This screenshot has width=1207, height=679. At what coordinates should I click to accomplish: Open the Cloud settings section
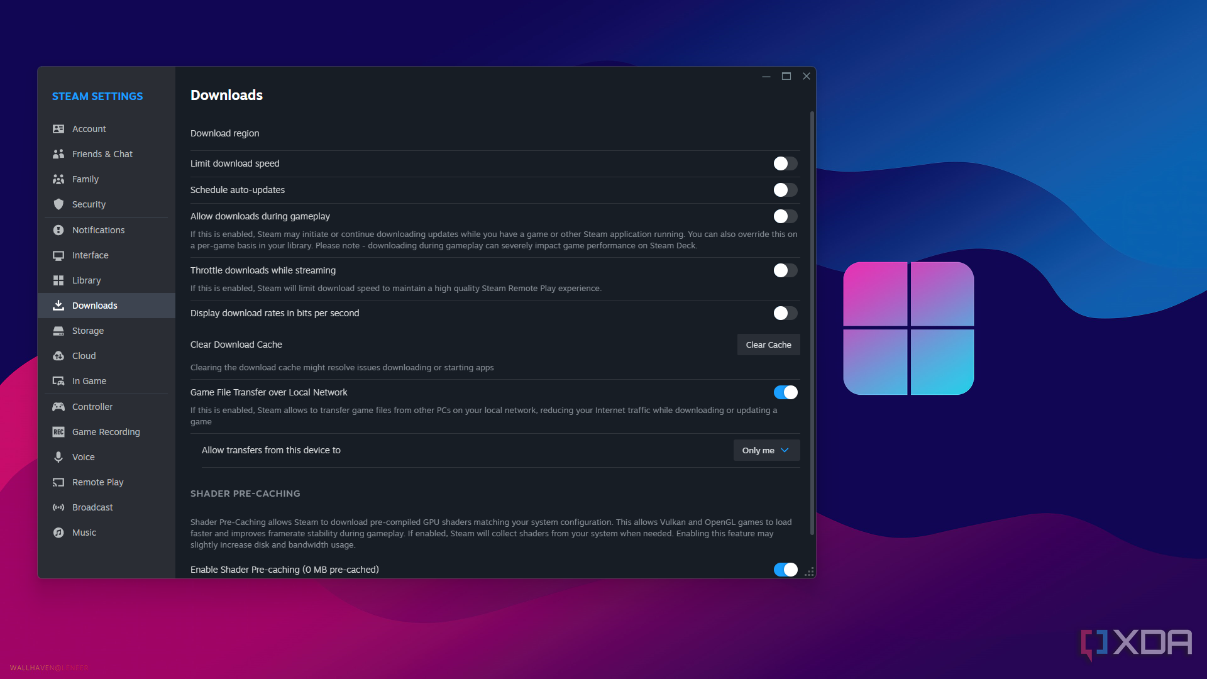pos(82,356)
